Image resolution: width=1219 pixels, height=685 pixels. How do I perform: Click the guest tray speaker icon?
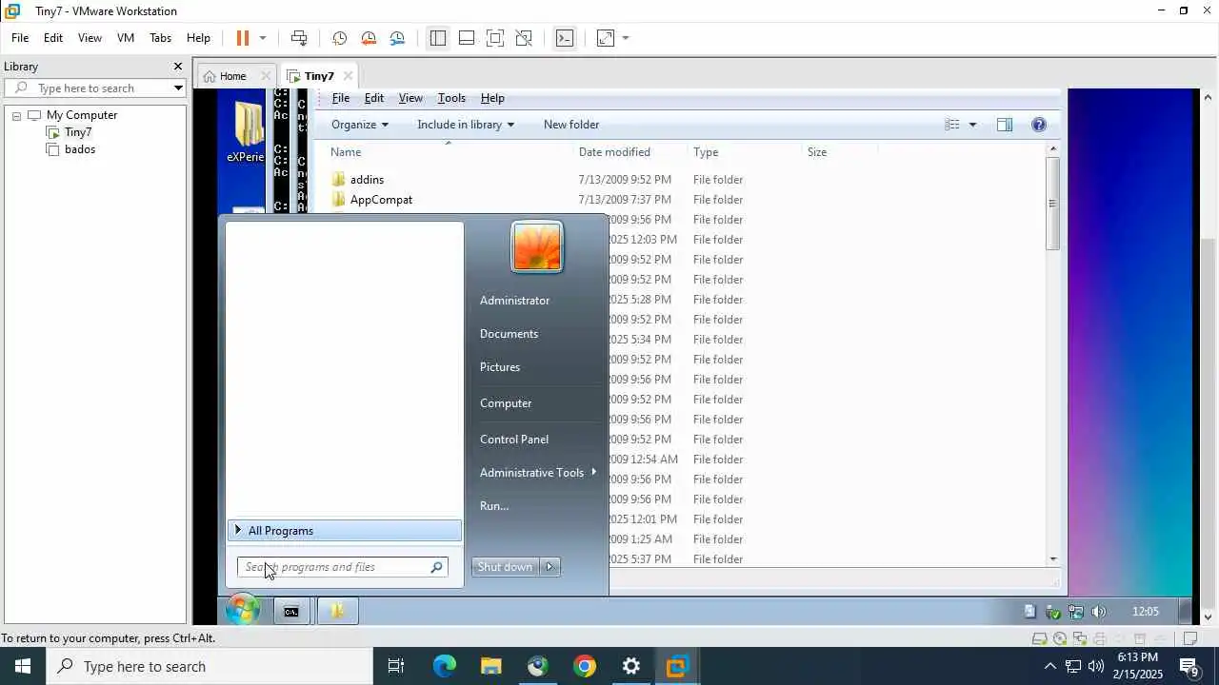coord(1099,612)
